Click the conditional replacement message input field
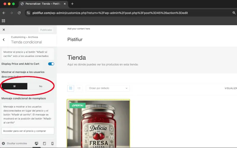 28,131
